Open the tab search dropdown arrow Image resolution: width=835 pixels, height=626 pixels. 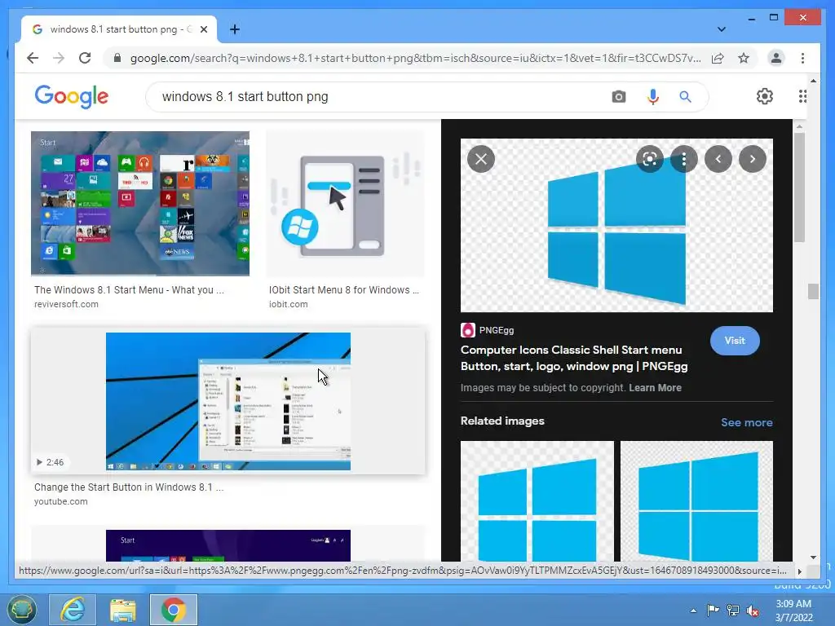721,29
